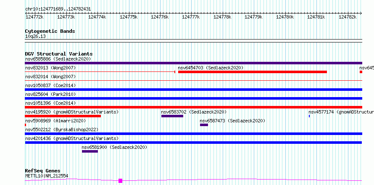Open nsv6581900 (Sedlazeck2020) label
374x185 pixels.
tap(114, 147)
